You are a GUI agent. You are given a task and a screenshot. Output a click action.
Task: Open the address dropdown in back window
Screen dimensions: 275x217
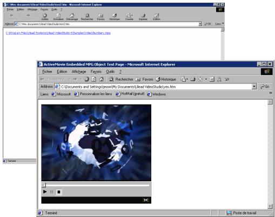coord(200,24)
